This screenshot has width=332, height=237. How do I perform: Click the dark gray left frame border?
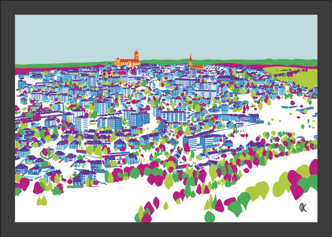(x=7, y=118)
